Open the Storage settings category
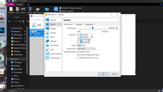 click(53, 33)
